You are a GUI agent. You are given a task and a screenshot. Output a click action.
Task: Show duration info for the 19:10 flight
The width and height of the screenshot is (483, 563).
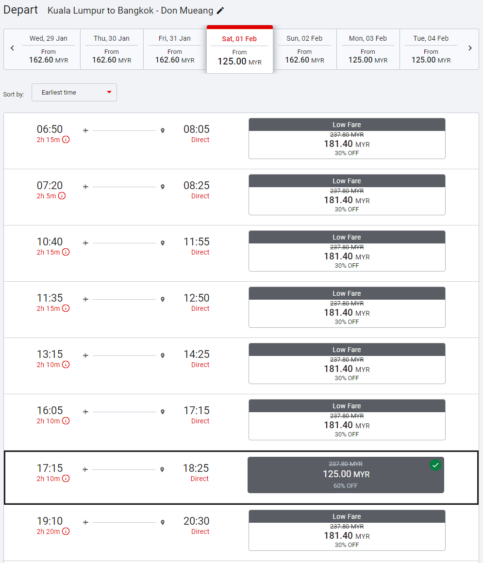point(66,531)
